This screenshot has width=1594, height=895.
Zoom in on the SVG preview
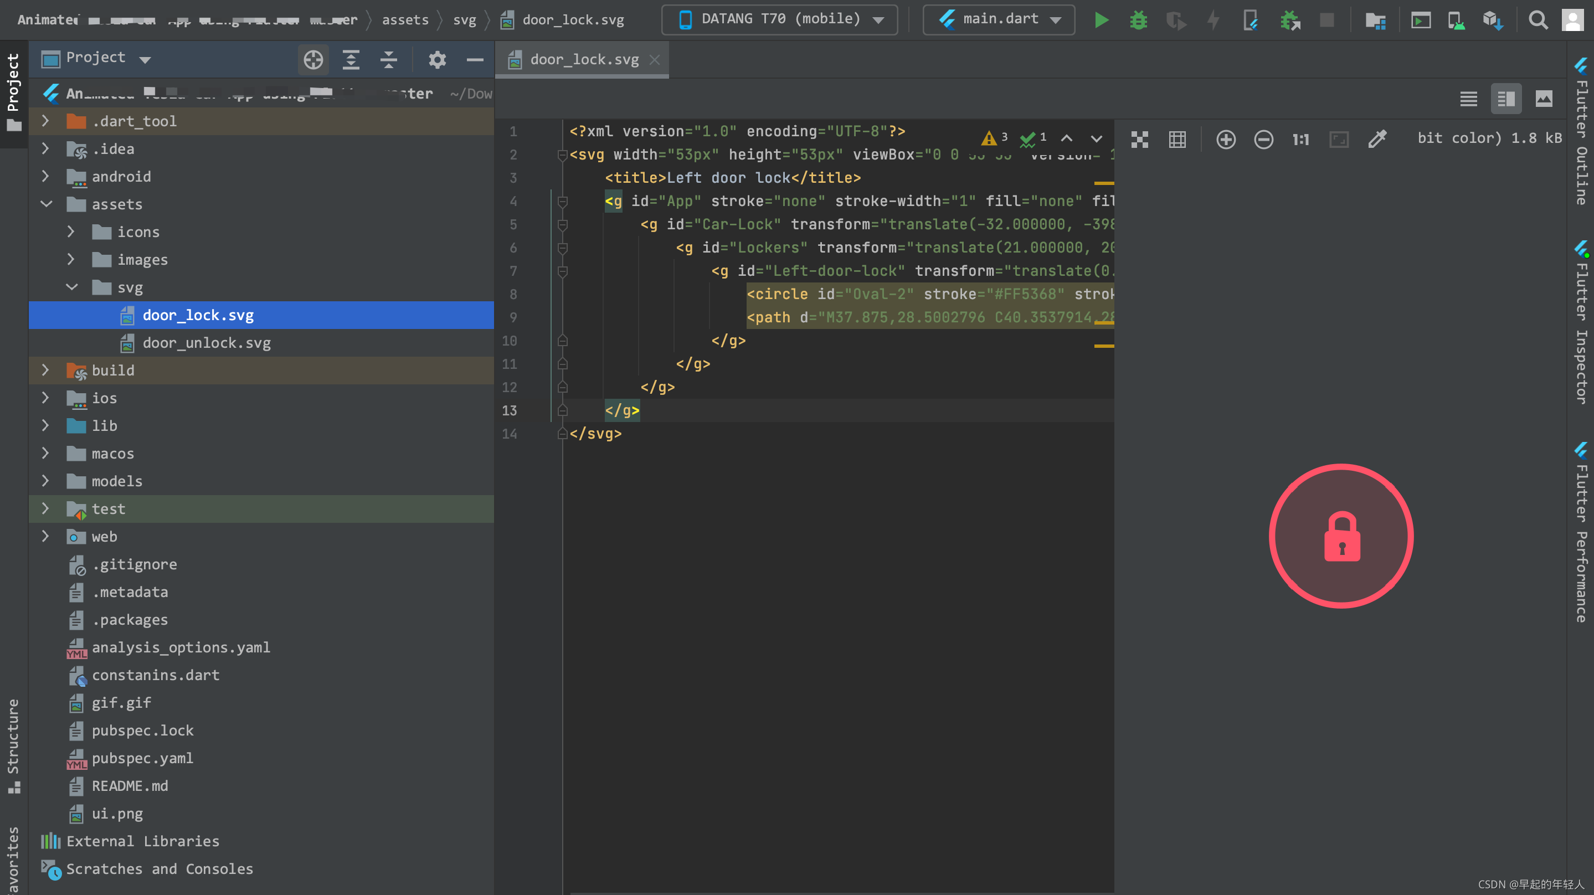1226,139
